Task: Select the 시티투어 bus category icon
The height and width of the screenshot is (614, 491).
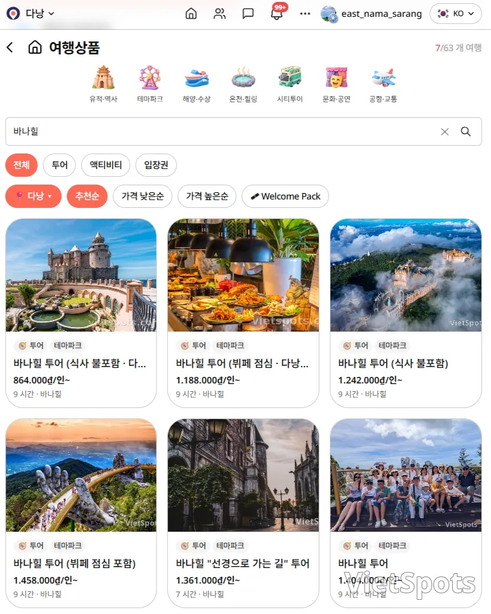Action: (x=290, y=78)
